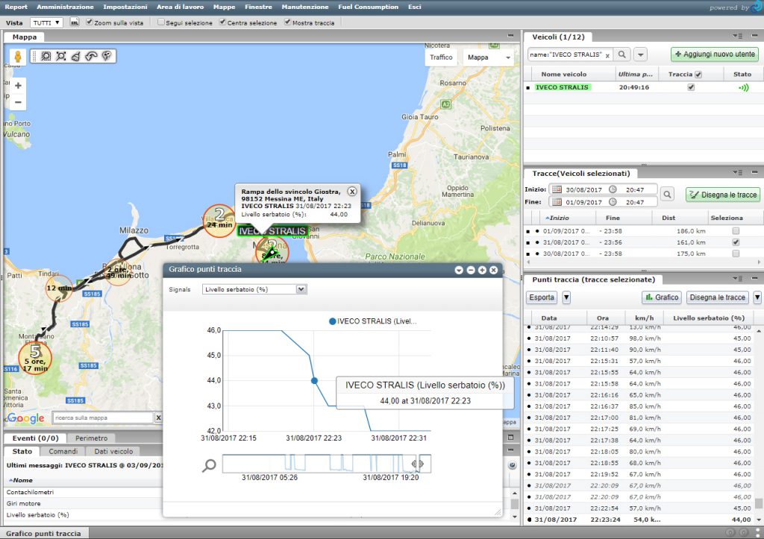Viewport: 764px width, 539px height.
Task: Open dropdown arrow beside Disegna le tracce in Punti traccia
Action: 757,297
